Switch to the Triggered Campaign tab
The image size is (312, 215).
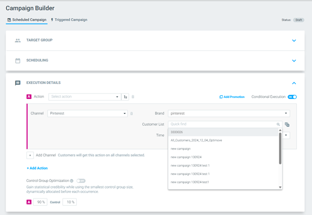(x=69, y=20)
